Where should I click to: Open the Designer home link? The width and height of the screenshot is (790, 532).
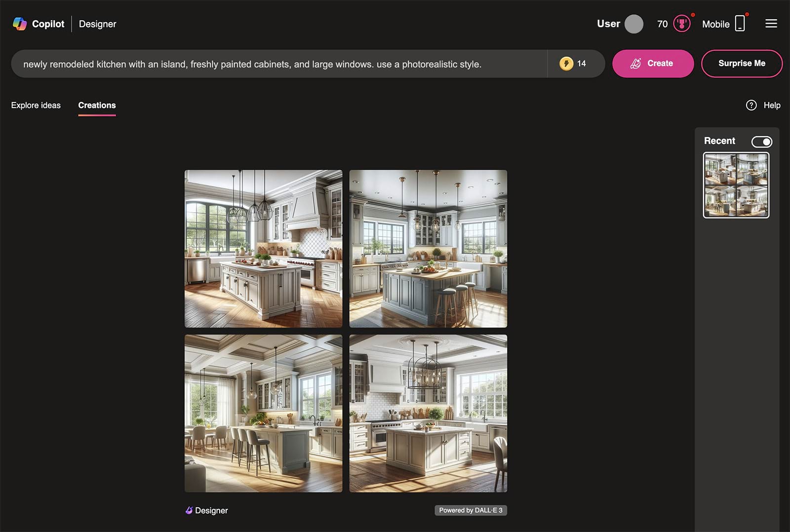coord(98,24)
